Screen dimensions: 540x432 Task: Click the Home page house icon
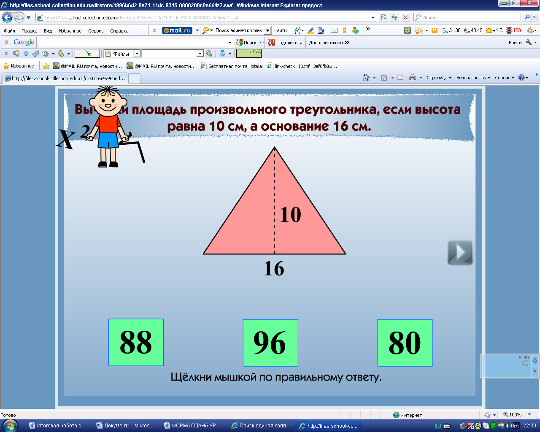(x=366, y=78)
